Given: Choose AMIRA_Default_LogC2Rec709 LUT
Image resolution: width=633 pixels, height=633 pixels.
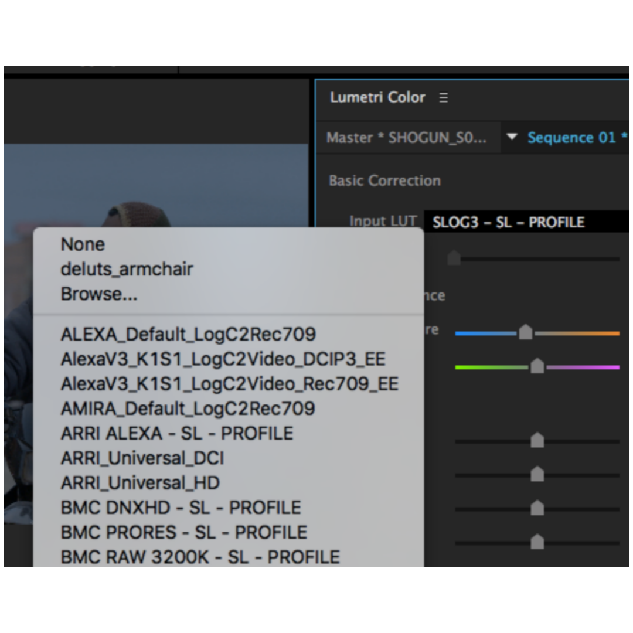Looking at the screenshot, I should pyautogui.click(x=229, y=409).
